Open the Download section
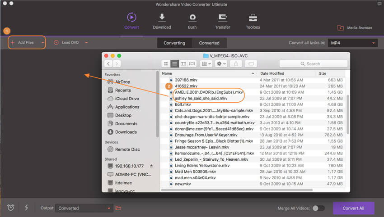 click(x=162, y=21)
